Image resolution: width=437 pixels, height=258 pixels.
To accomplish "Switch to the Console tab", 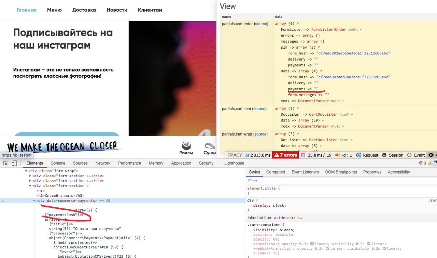I will click(58, 163).
